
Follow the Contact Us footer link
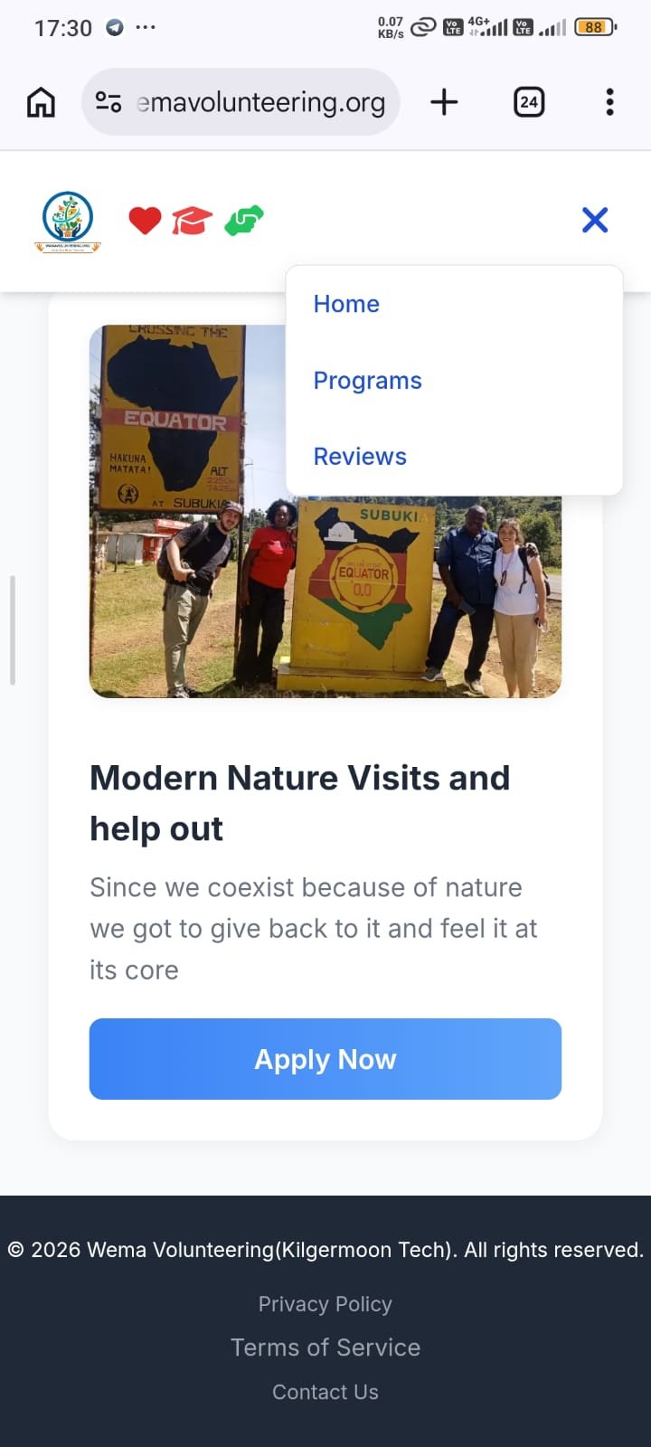pos(325,1392)
